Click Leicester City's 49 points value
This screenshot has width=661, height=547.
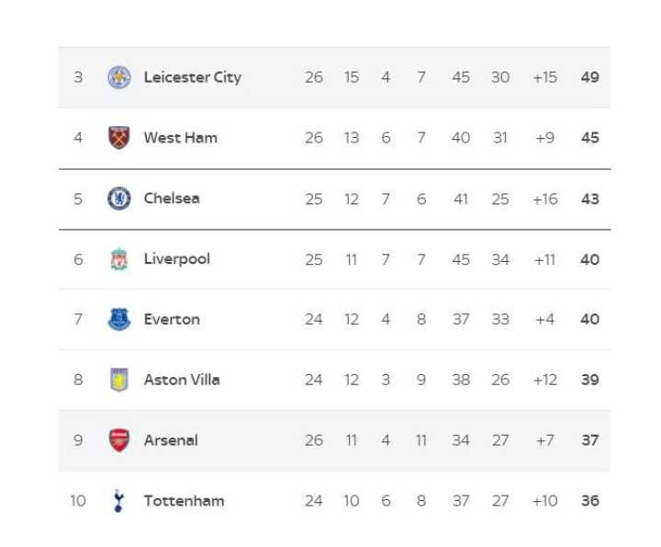tap(589, 77)
